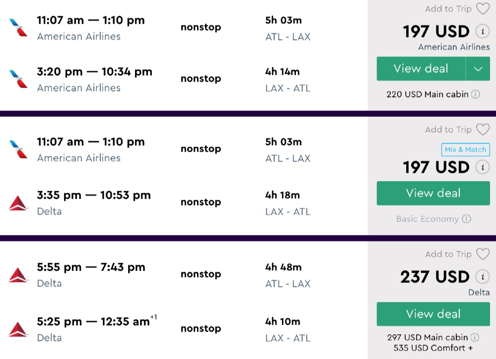Click American Airlines logo on 3:20 pm flight
The height and width of the screenshot is (359, 496).
coord(18,79)
